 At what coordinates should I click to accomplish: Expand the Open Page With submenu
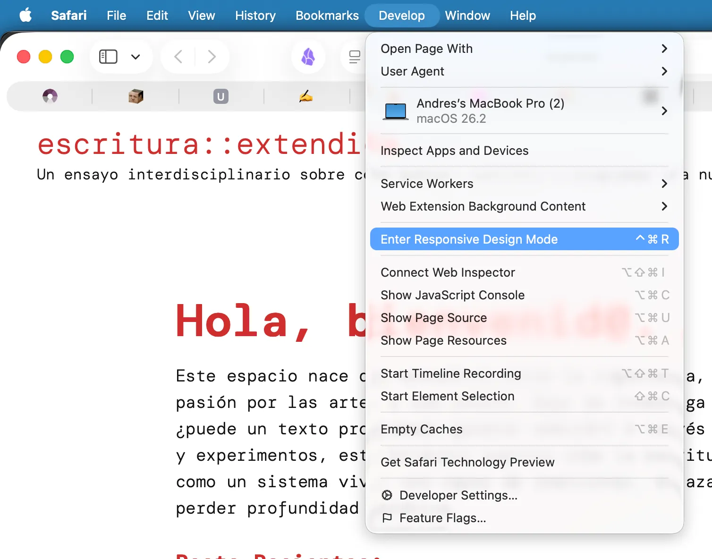pyautogui.click(x=426, y=49)
